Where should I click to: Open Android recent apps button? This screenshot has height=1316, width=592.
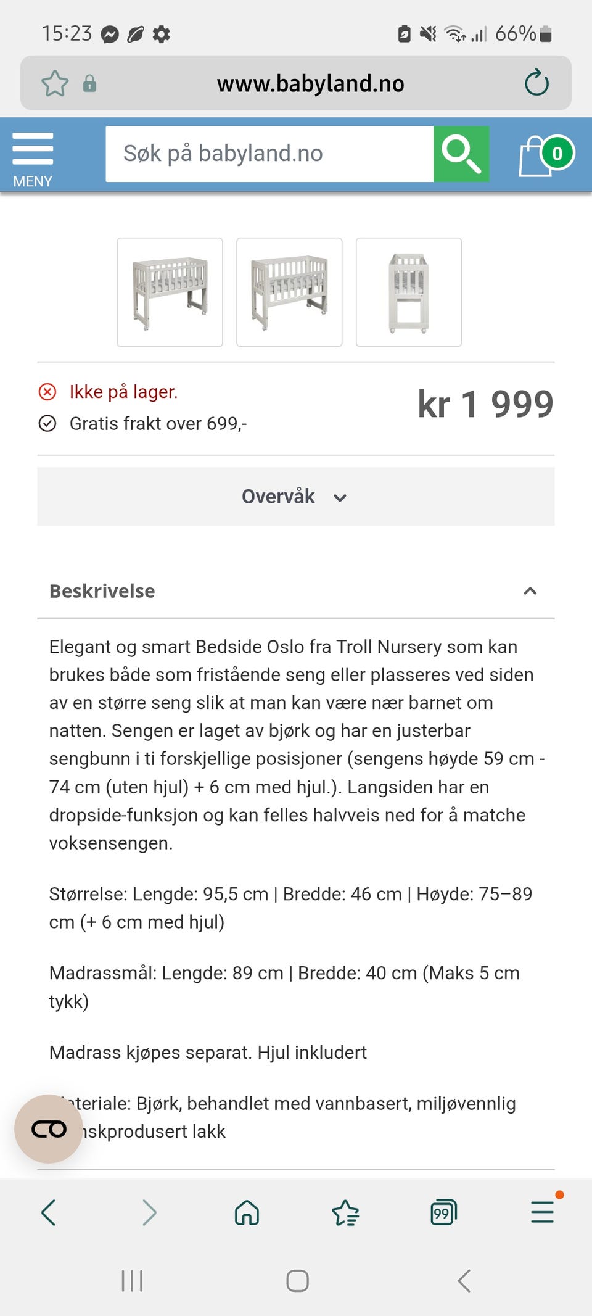tap(132, 1281)
